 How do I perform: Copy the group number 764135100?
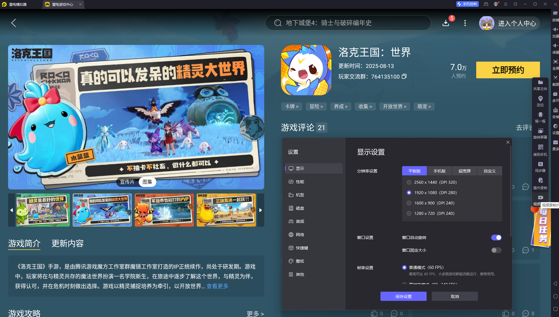(x=404, y=77)
